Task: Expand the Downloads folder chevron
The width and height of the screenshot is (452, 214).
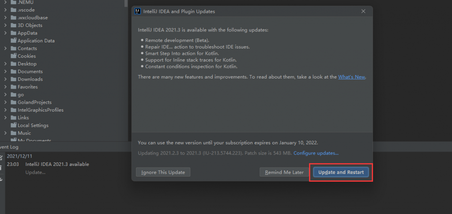Action: pyautogui.click(x=5, y=79)
